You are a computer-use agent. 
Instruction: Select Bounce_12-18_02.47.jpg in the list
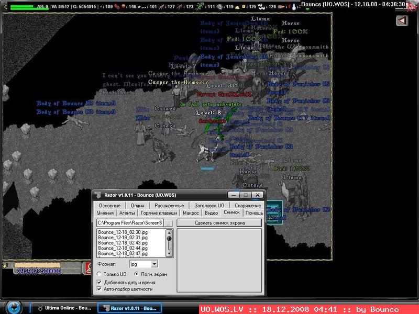click(x=123, y=254)
